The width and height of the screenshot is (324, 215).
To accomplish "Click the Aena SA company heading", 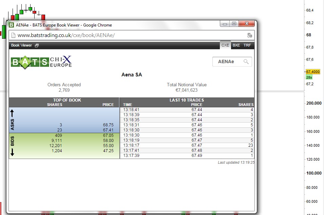I will point(132,75).
